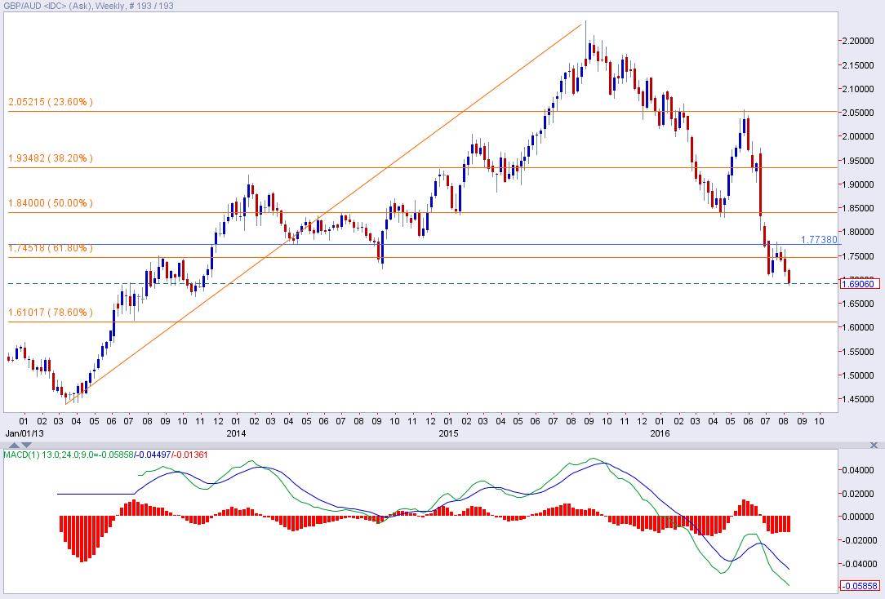Click the MACD value tag -0.05858
The width and height of the screenshot is (885, 599).
[860, 586]
